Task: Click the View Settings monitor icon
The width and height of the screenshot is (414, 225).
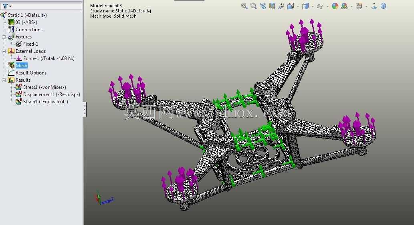Action: [359, 6]
